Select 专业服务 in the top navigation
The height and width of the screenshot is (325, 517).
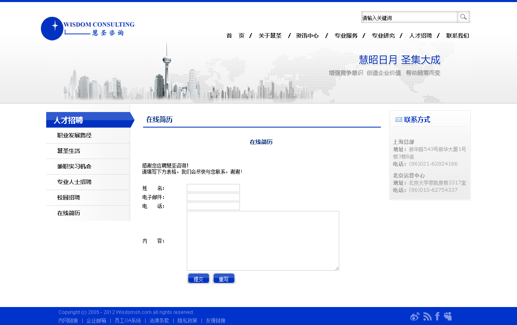click(346, 36)
